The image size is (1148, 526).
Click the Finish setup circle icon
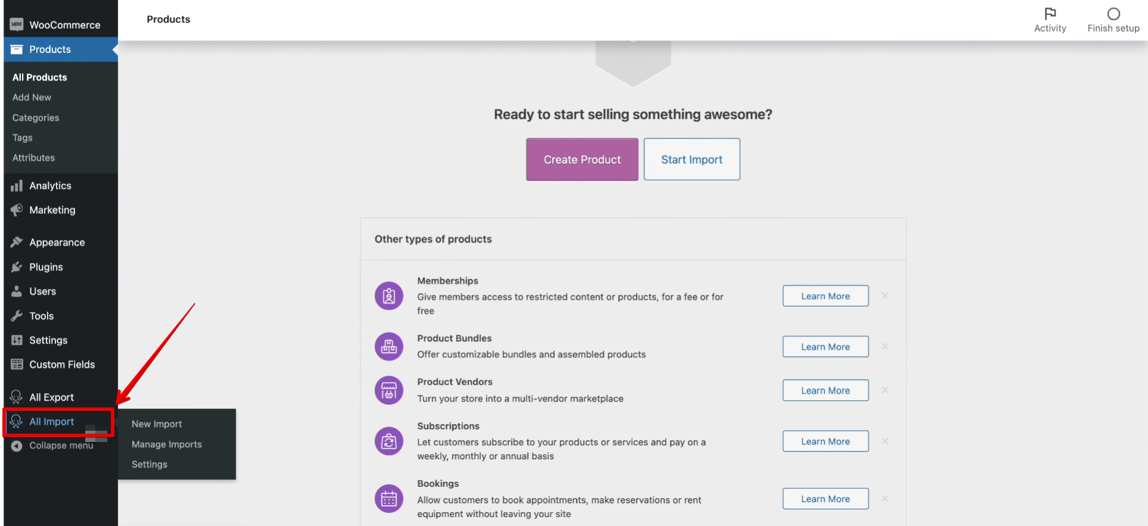pos(1113,14)
